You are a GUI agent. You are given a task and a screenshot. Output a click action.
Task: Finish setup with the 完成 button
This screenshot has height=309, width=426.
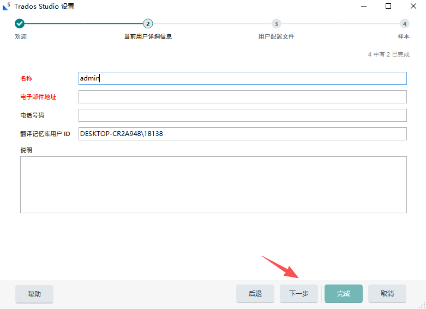[344, 294]
